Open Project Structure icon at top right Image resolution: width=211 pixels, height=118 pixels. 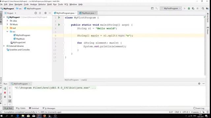(x=207, y=9)
